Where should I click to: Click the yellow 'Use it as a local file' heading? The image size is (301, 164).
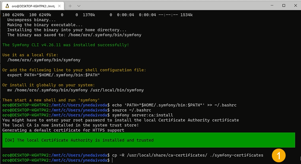(30, 55)
